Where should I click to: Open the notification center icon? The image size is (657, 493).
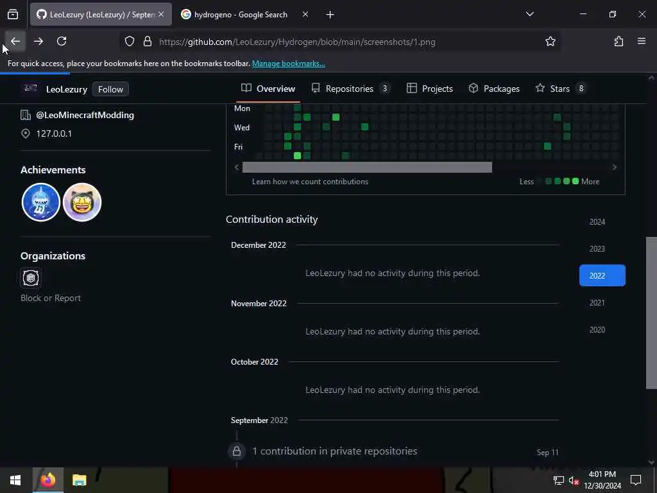[636, 480]
